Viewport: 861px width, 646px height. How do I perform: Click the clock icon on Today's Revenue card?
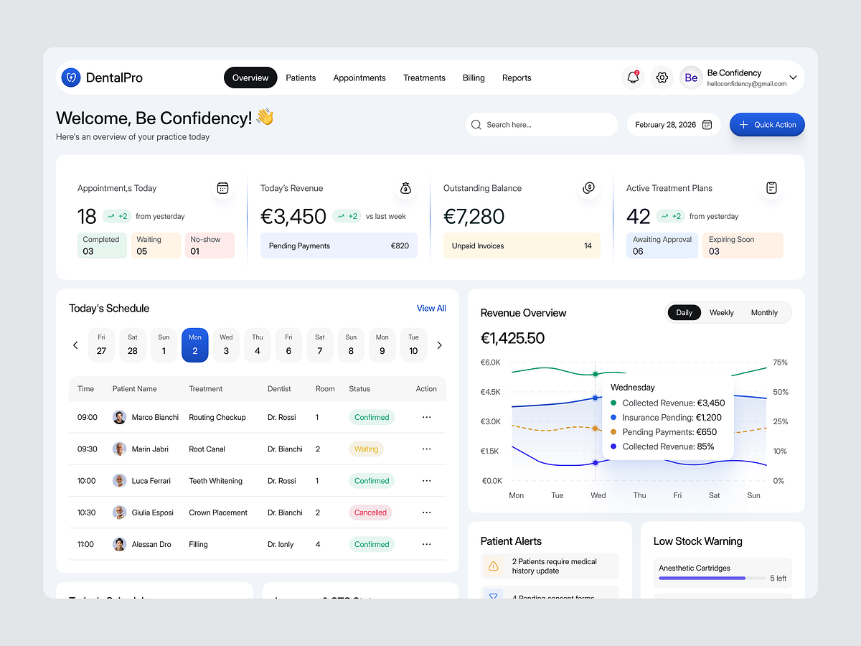405,188
